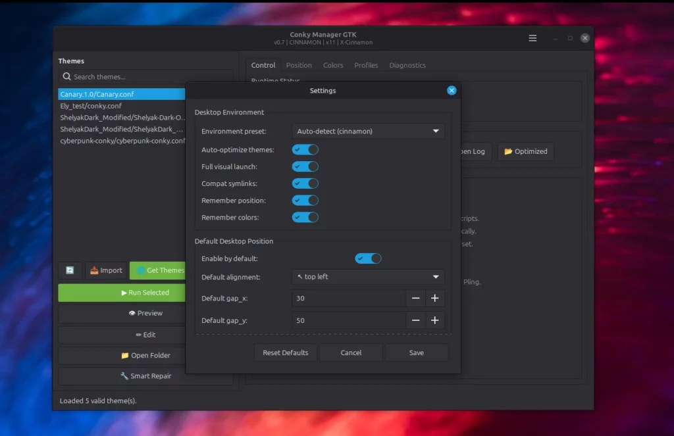Increase Default gap_x with plus button
The width and height of the screenshot is (674, 436).
(434, 298)
